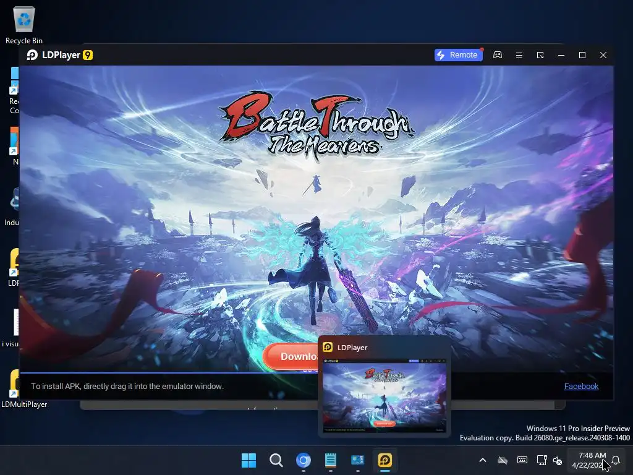The width and height of the screenshot is (633, 475).
Task: Click the cloud sync tray icon
Action: (x=502, y=460)
